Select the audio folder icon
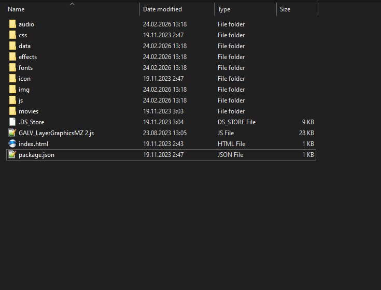This screenshot has width=381, height=290. pyautogui.click(x=12, y=24)
